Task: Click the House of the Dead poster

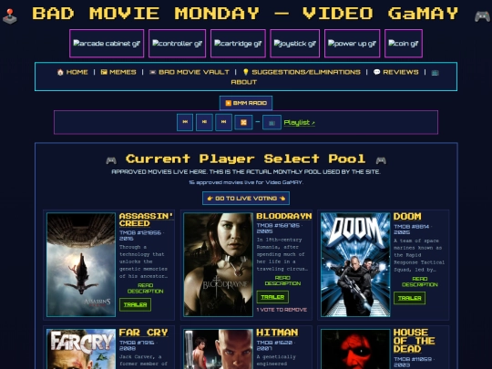Action: pos(355,349)
